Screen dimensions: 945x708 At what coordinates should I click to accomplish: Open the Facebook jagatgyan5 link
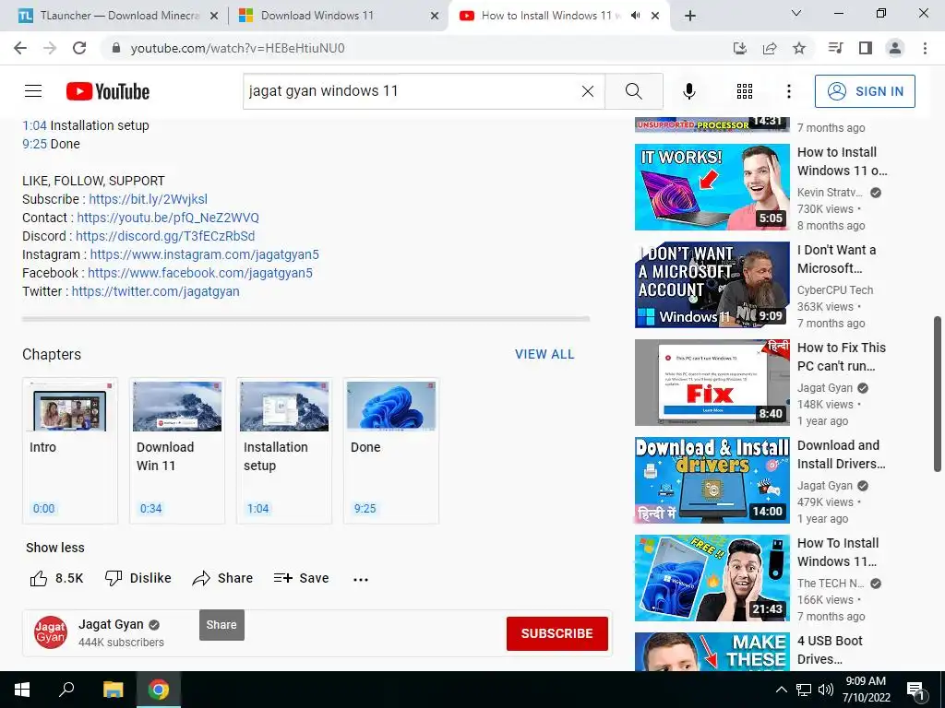tap(200, 273)
